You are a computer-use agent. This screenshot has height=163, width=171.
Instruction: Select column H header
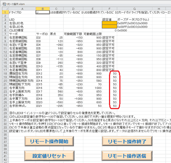(159, 9)
